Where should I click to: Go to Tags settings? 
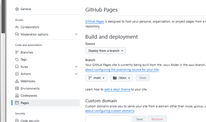coord(24,59)
